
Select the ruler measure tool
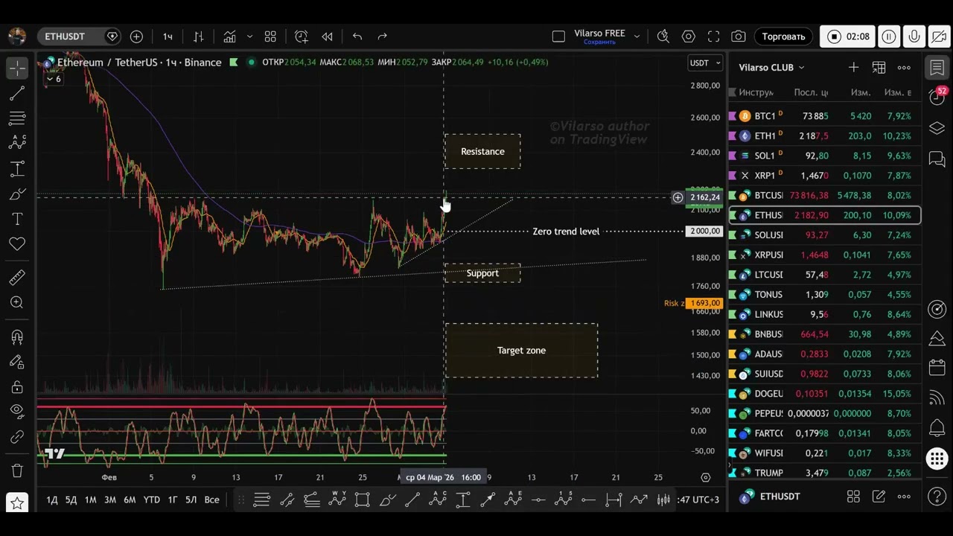coord(17,278)
